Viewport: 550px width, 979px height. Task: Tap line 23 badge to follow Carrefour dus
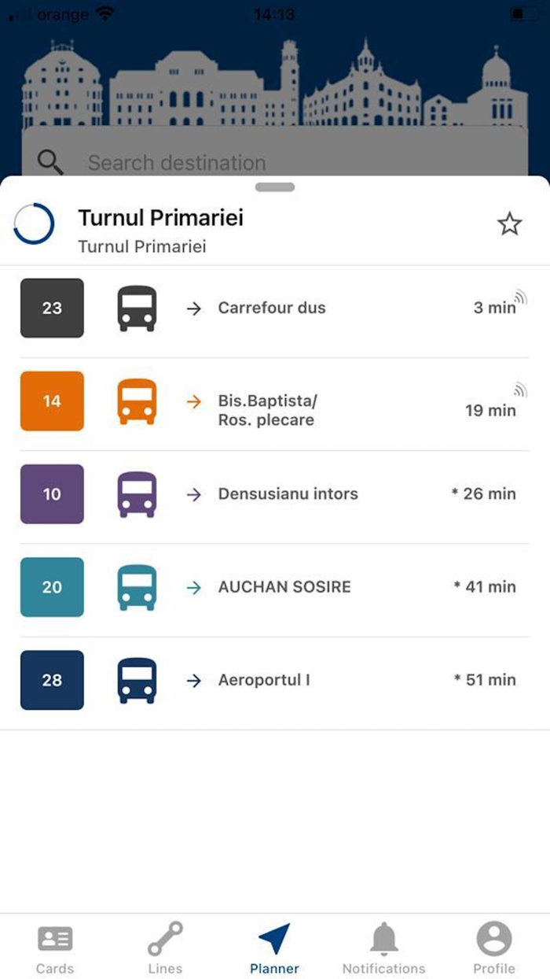click(52, 308)
